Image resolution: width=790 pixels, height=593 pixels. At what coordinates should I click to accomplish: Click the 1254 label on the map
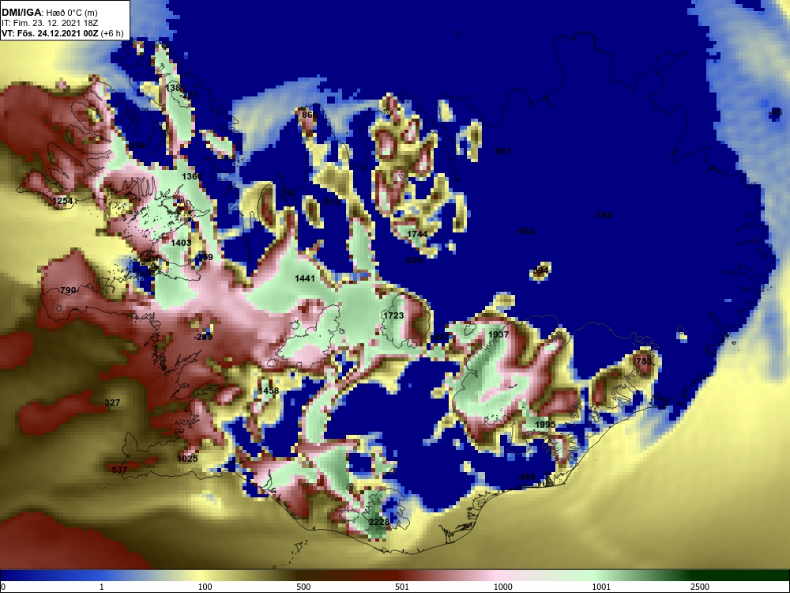click(62, 201)
